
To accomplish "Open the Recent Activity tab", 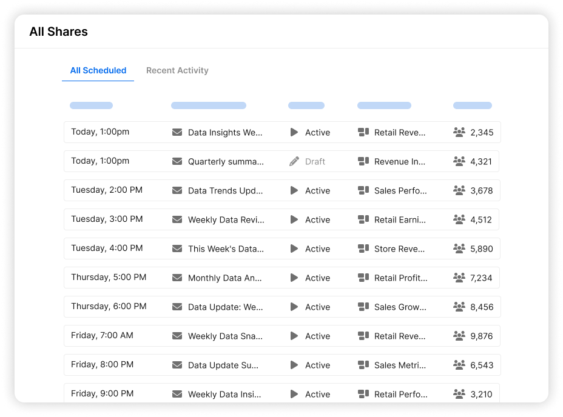I will (x=177, y=70).
